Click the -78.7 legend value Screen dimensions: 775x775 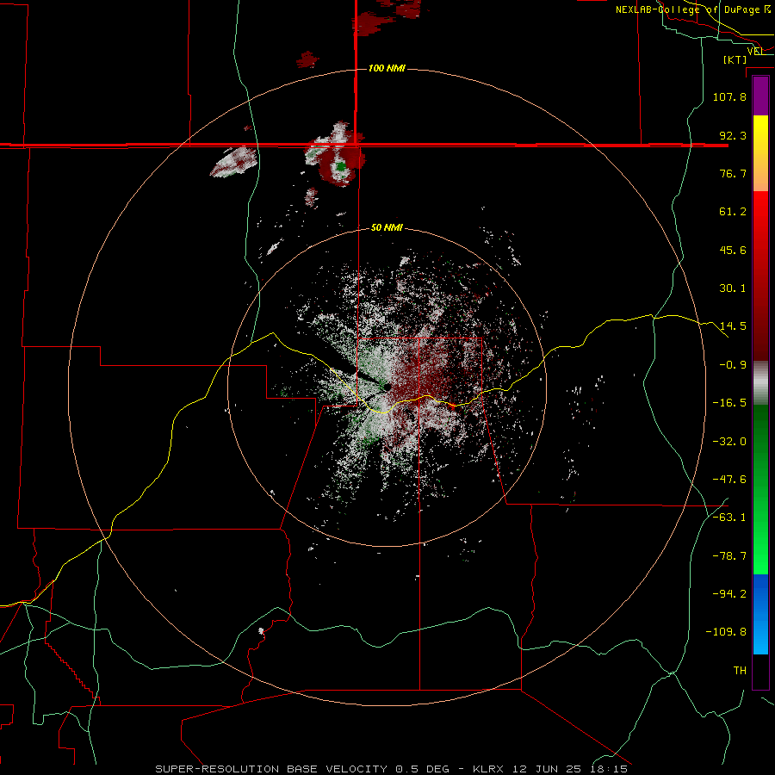click(x=729, y=556)
